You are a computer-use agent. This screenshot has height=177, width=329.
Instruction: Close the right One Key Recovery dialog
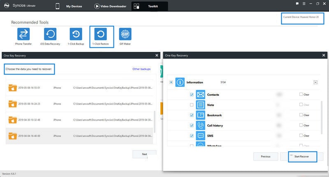pyautogui.click(x=324, y=56)
